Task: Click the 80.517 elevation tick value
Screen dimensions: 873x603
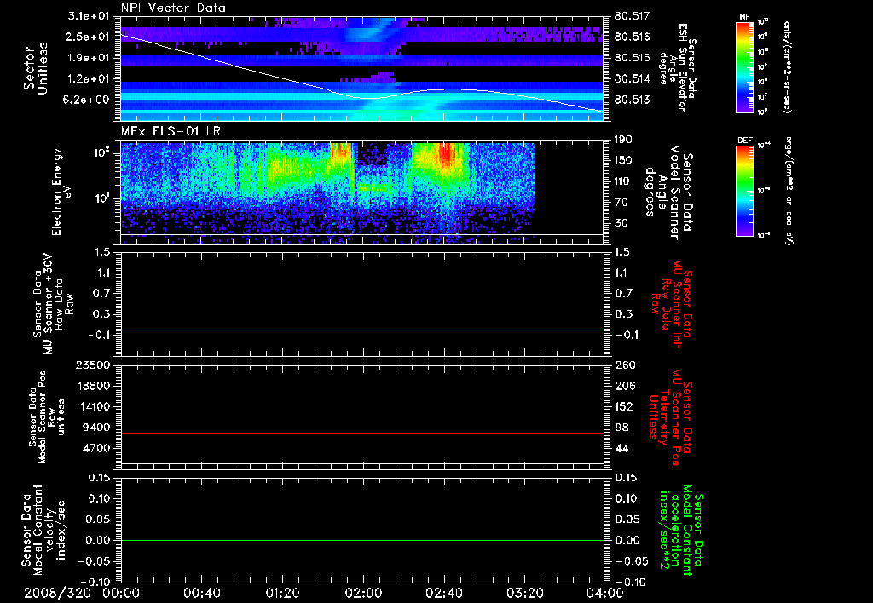Action: click(633, 16)
